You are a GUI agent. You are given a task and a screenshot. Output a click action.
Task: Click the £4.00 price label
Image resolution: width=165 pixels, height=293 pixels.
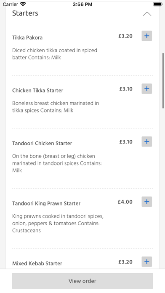click(125, 202)
